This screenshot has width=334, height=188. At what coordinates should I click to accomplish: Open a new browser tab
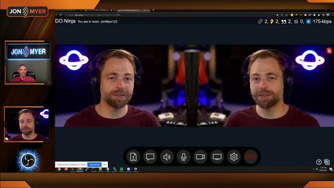pos(153,10)
